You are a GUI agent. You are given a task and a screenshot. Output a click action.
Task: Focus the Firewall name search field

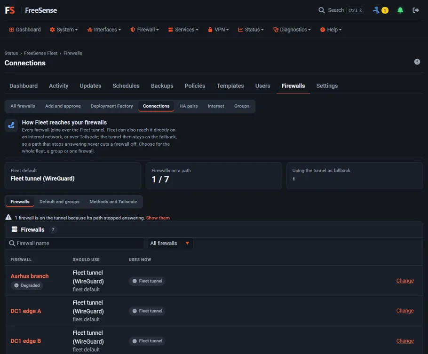click(74, 243)
